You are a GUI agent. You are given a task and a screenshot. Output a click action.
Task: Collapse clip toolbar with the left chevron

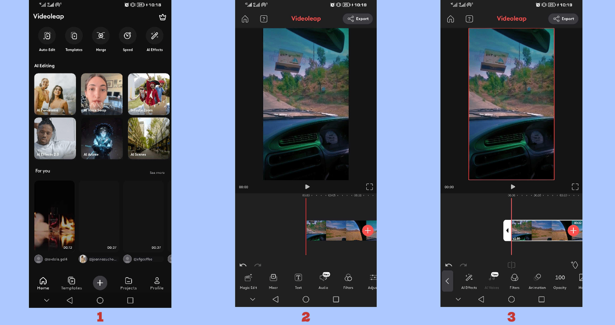click(447, 281)
